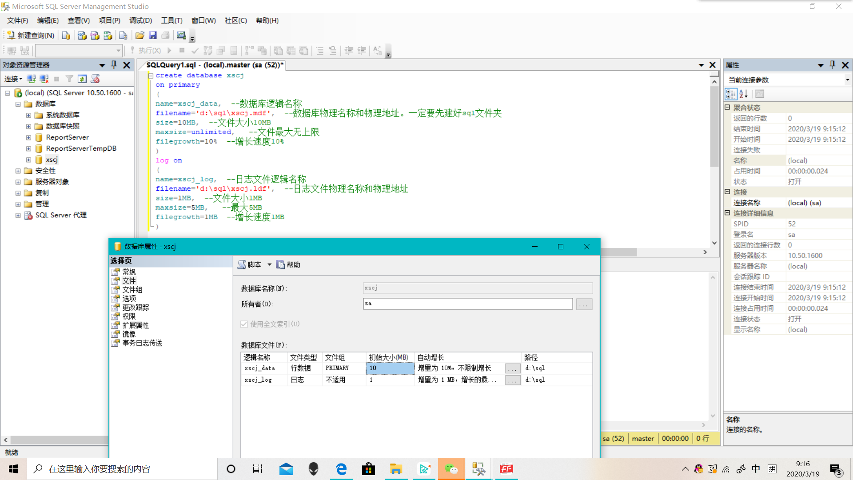Expand the 系统数据库 folder
Viewport: 853px width, 480px height.
[x=28, y=115]
